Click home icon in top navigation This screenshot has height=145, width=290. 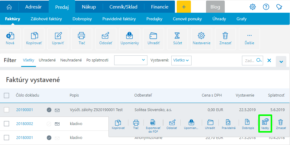coord(9,7)
